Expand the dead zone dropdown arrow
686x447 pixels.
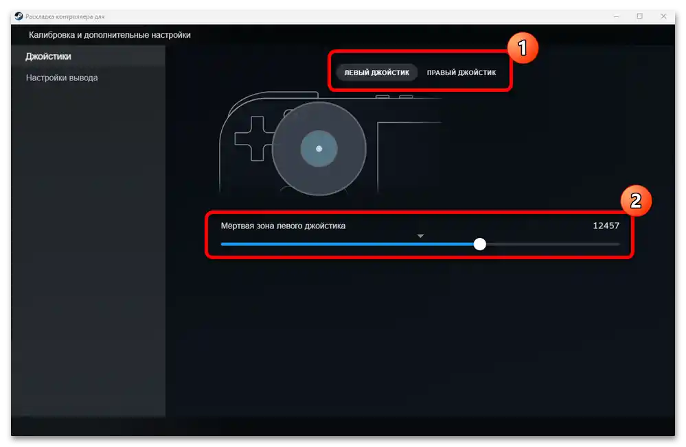click(420, 234)
